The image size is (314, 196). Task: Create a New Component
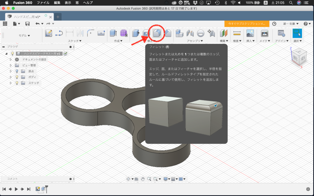coord(179,33)
